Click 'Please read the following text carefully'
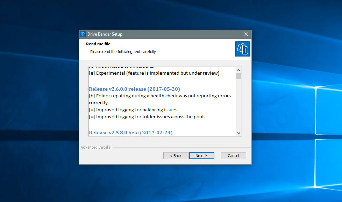The image size is (342, 202). pos(123,52)
